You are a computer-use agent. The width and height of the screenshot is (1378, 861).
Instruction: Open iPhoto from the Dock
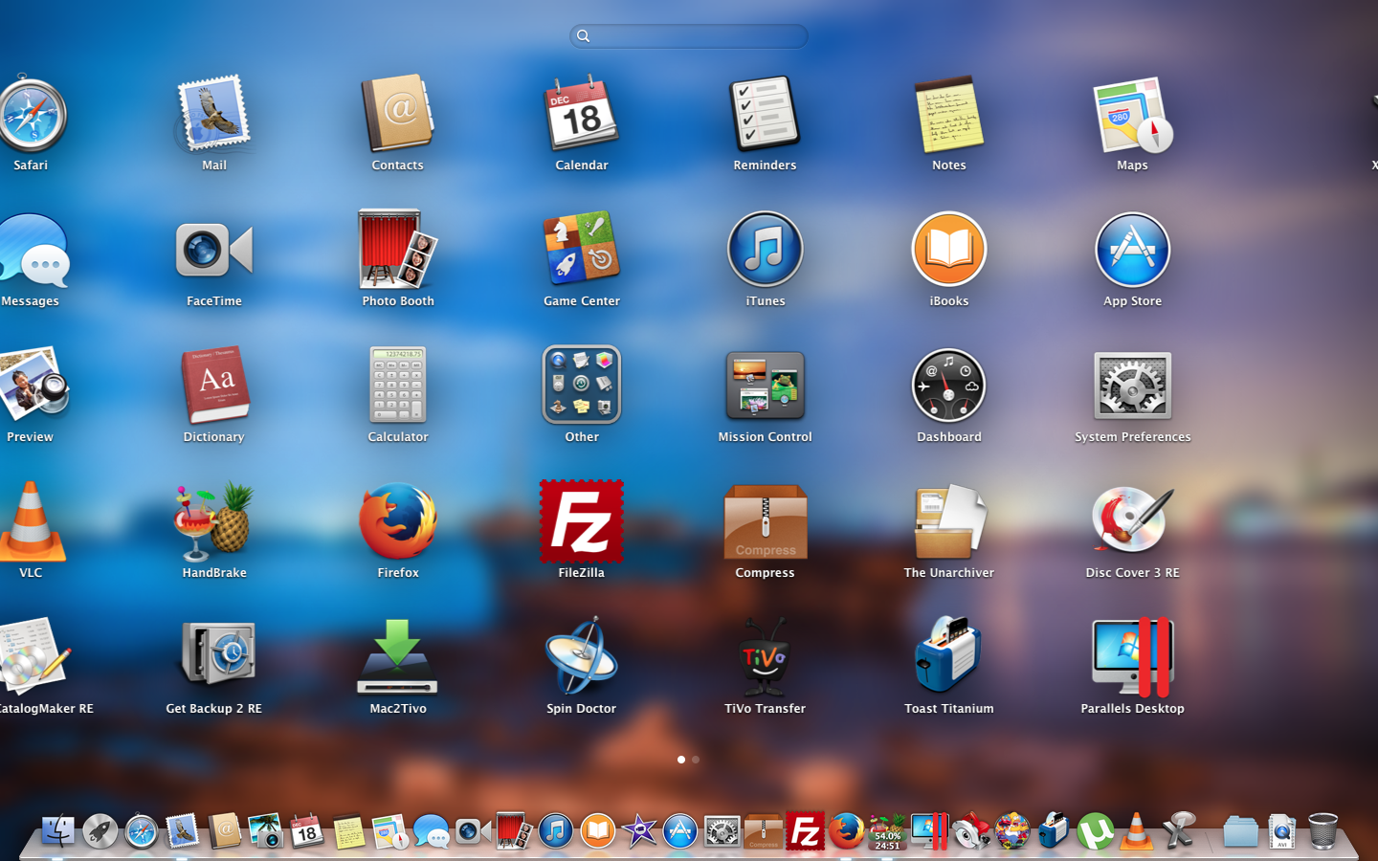coord(265,831)
